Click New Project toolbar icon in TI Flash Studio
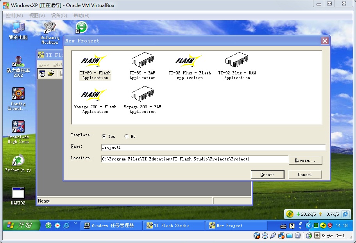Image resolution: width=356 pixels, height=243 pixels. pos(42,74)
